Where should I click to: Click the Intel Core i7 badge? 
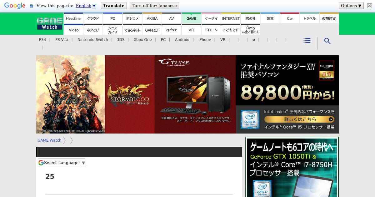[262, 188]
